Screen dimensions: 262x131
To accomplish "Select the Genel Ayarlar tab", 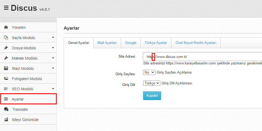I will coord(79,43).
